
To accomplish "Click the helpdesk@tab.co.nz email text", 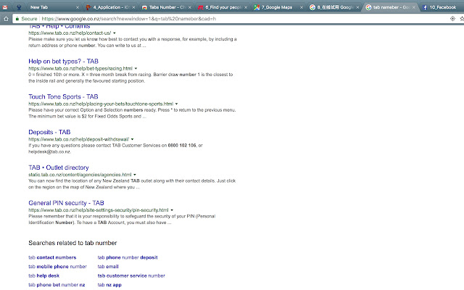I will (x=49, y=152).
